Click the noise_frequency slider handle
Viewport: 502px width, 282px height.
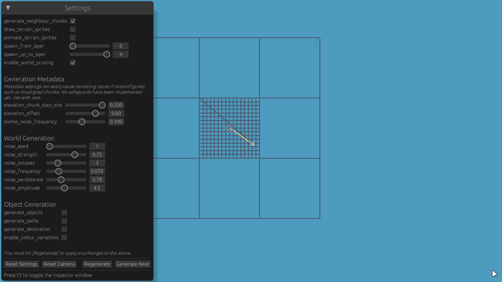59,171
